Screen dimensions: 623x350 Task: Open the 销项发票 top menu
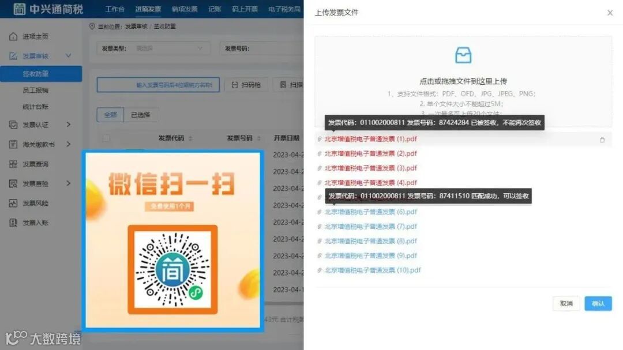click(x=185, y=9)
